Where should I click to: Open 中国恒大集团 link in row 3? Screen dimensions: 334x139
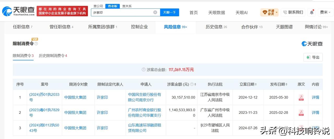click(75, 128)
